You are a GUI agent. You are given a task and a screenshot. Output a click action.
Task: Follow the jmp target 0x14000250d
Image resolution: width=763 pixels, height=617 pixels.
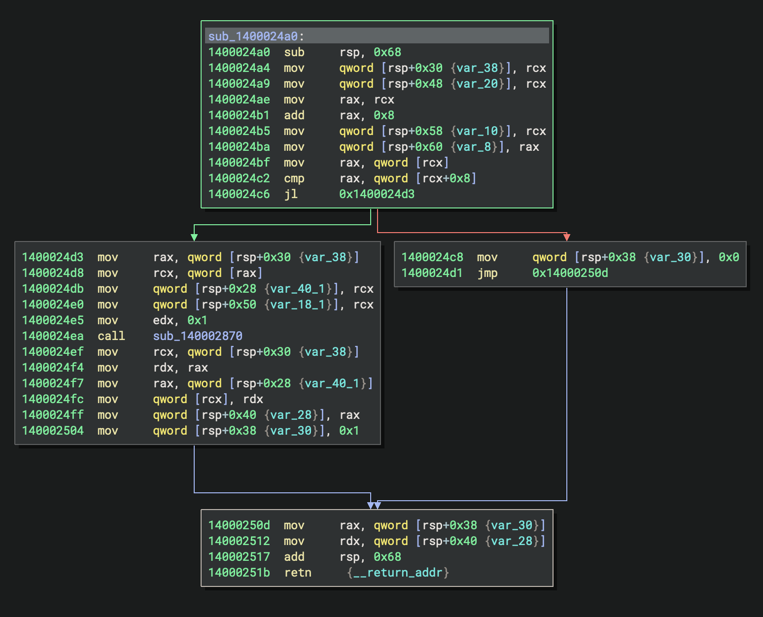click(570, 273)
